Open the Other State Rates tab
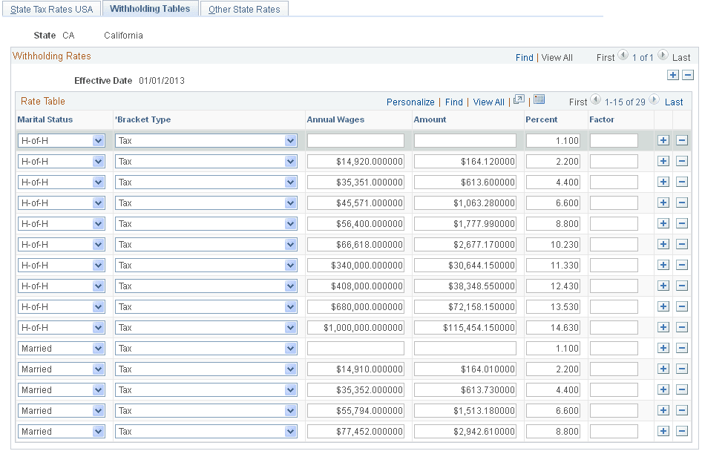The width and height of the screenshot is (702, 451). (x=244, y=8)
